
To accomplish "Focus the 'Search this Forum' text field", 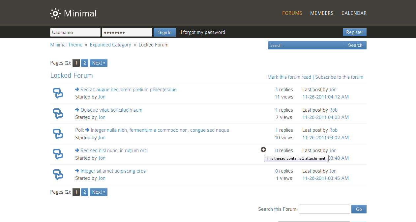I will click(x=324, y=209).
